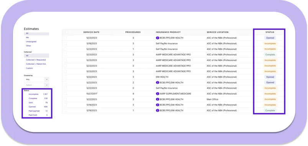Screen dimensions: 308x146
Task: Select the Unassigned estimates filter
Action: 31,42
